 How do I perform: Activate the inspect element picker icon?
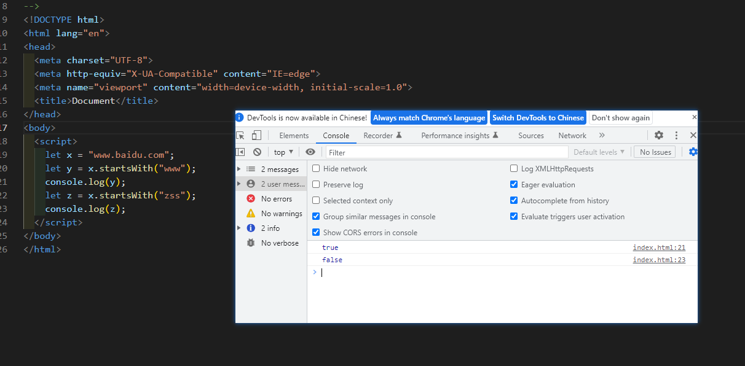[242, 135]
